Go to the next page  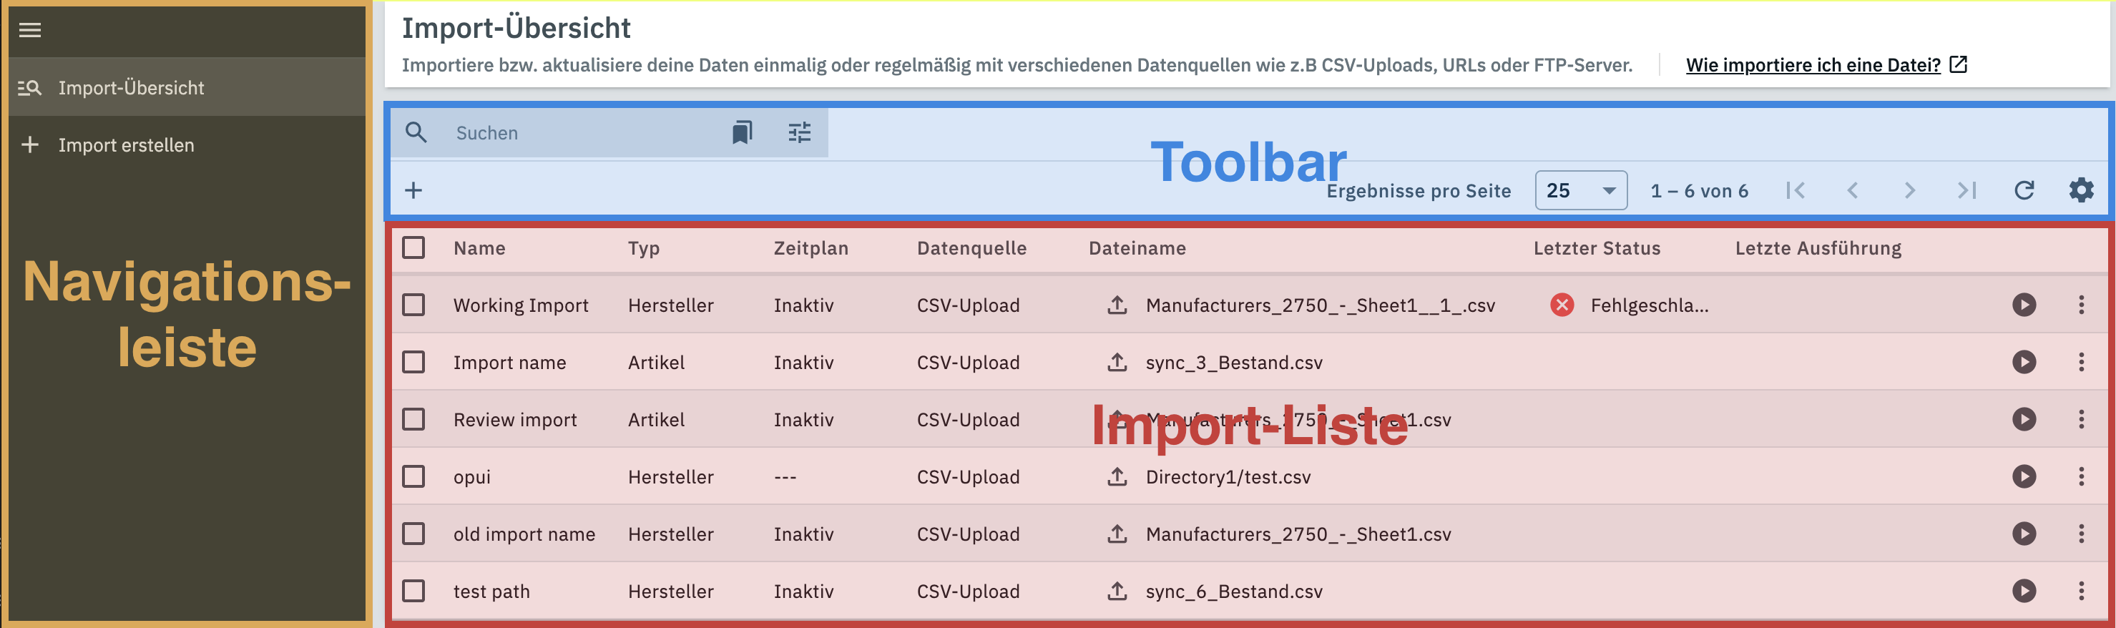coord(1909,190)
